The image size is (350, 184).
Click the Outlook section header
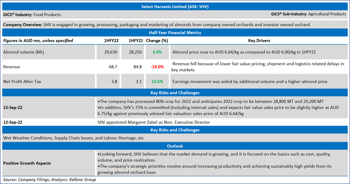point(175,146)
